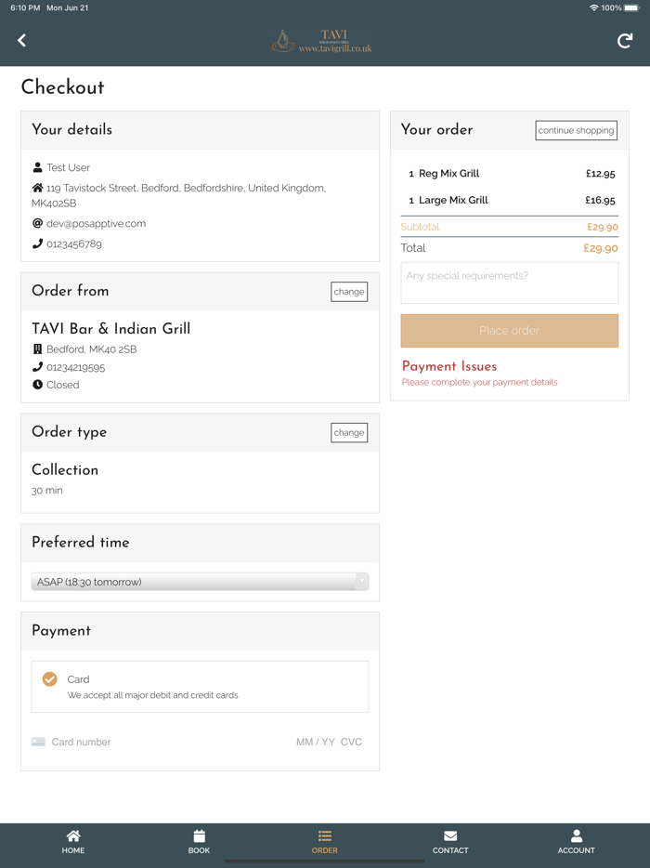
Task: Click the house icon beside the address
Action: coord(37,188)
